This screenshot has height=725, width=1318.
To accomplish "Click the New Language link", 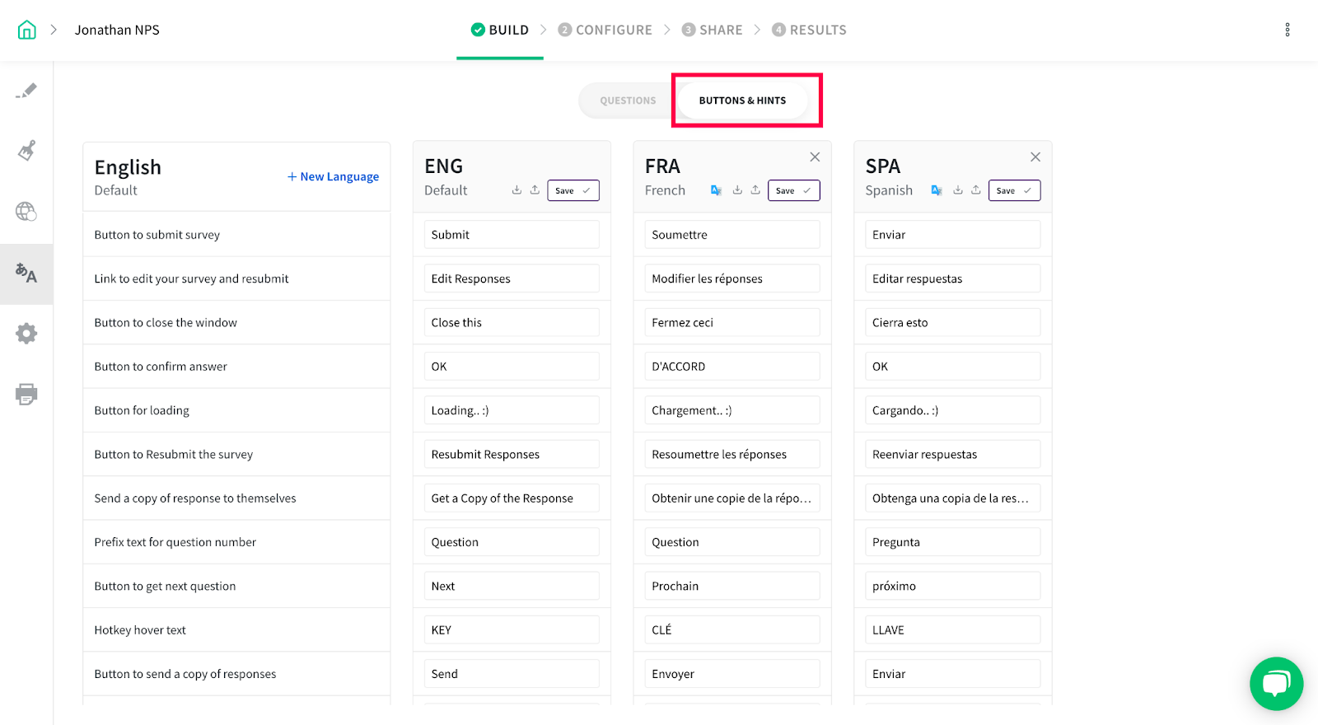I will pyautogui.click(x=333, y=176).
